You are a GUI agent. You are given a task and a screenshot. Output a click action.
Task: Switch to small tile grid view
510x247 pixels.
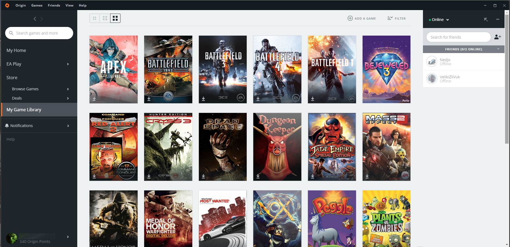pos(94,18)
